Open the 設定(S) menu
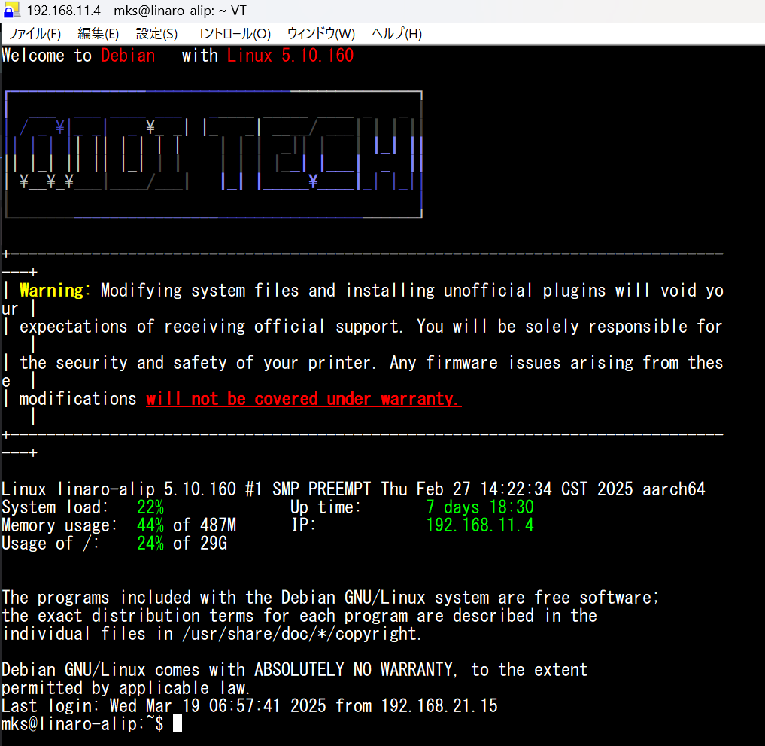The height and width of the screenshot is (746, 765). click(156, 34)
